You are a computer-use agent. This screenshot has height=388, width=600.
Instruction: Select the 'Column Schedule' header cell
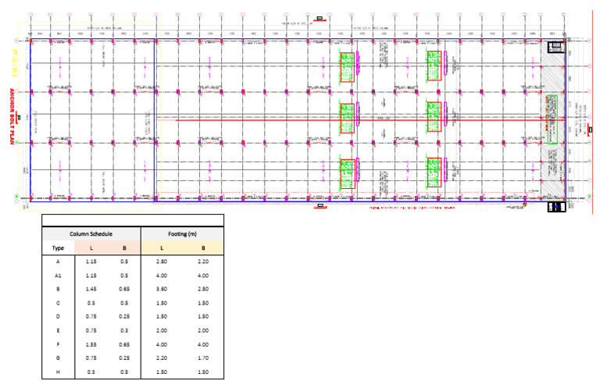(91, 234)
